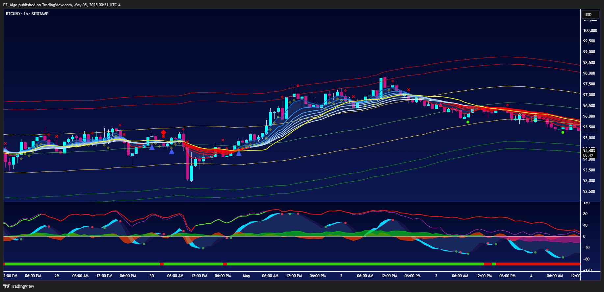The height and width of the screenshot is (292, 604).
Task: Click the 100,000 price axis label
Action: click(x=590, y=31)
